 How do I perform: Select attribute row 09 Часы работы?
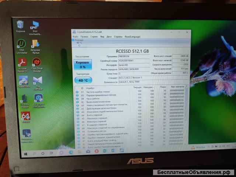130,98
